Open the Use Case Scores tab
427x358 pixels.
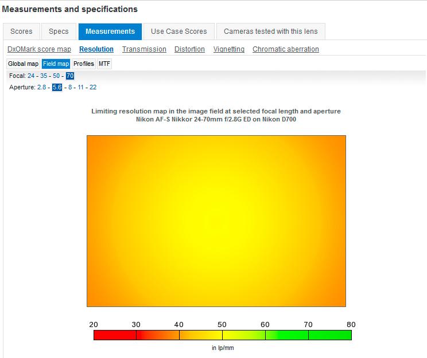[179, 32]
